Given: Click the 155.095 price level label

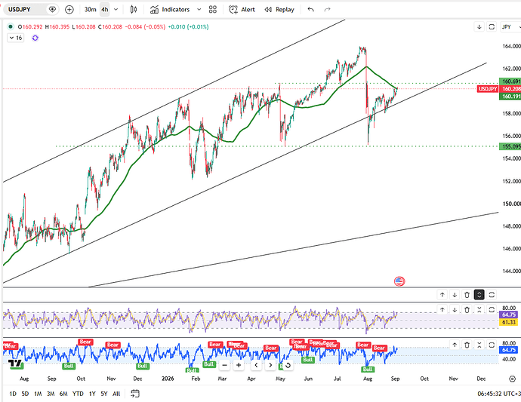Looking at the screenshot, I should pos(510,146).
